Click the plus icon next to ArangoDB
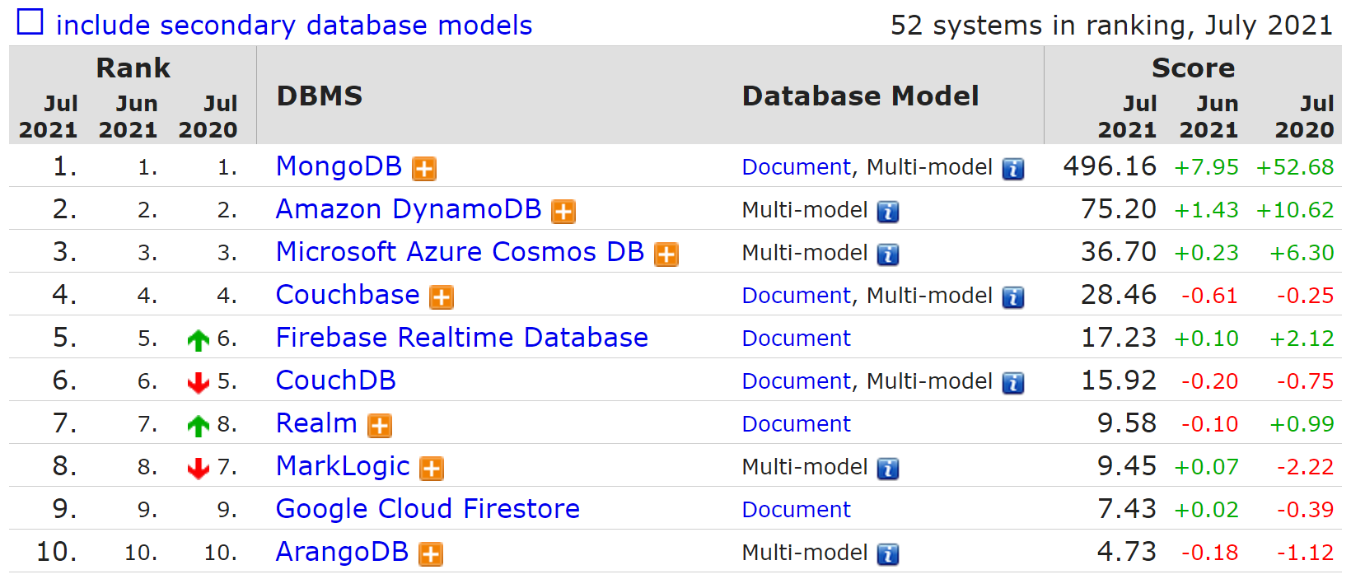The height and width of the screenshot is (579, 1351). (x=430, y=554)
